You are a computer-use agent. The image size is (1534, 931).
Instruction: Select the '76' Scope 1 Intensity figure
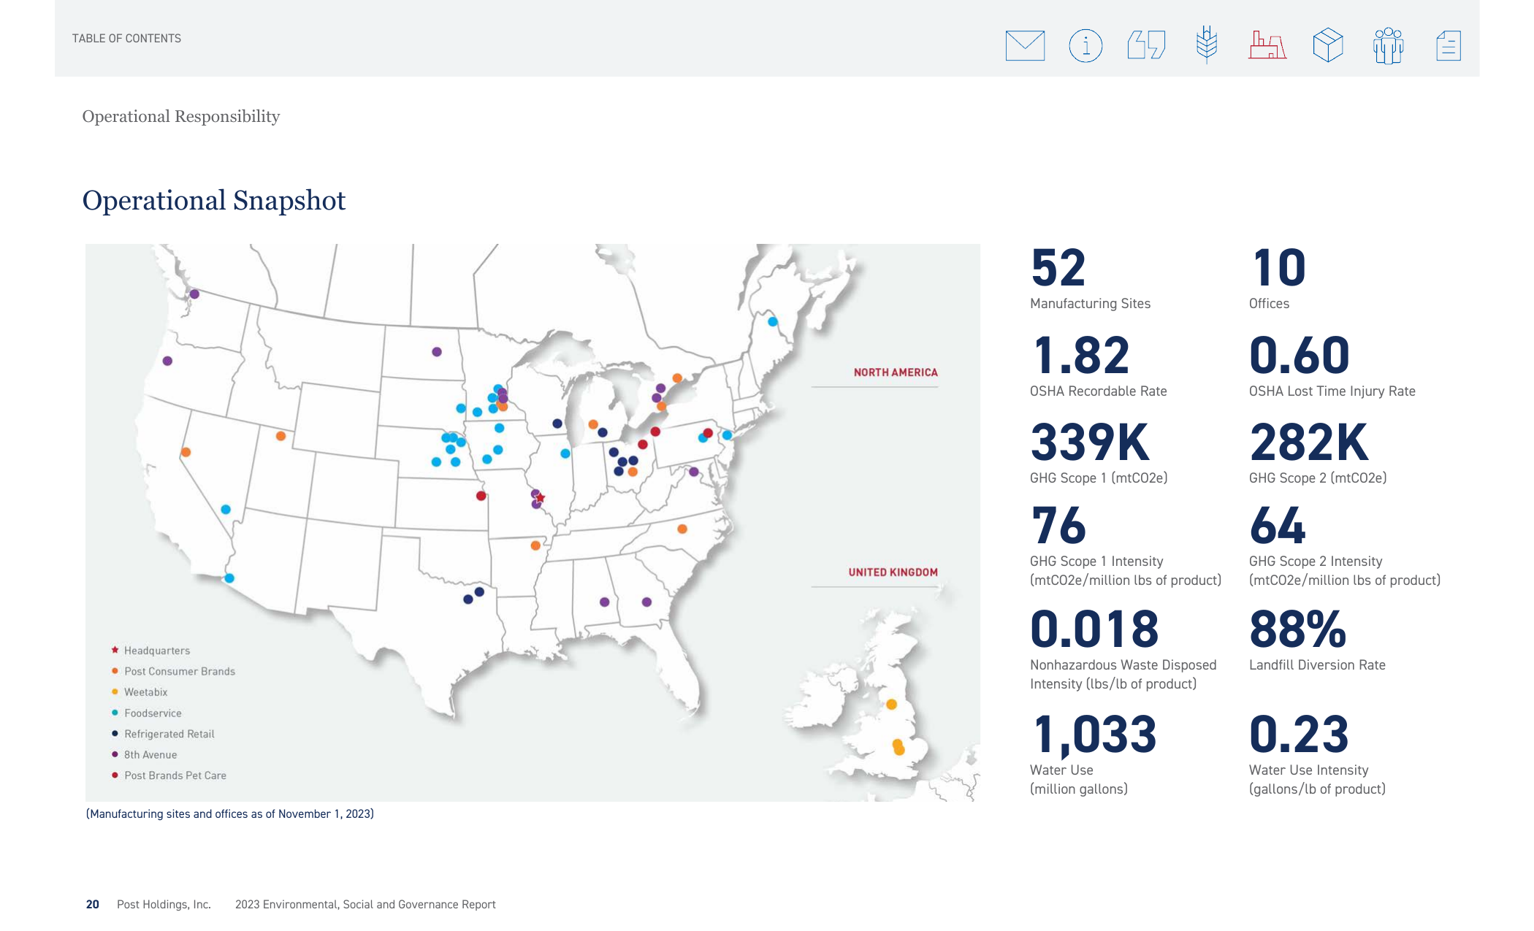[1058, 526]
